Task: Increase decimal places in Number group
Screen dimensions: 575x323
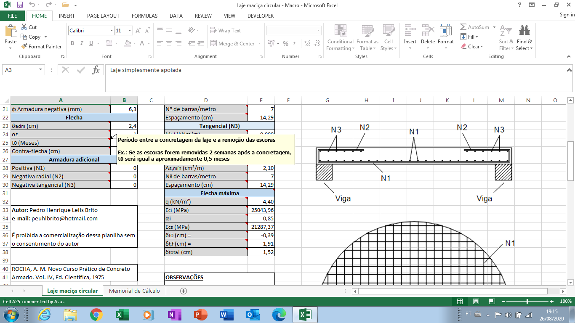Action: click(x=307, y=43)
